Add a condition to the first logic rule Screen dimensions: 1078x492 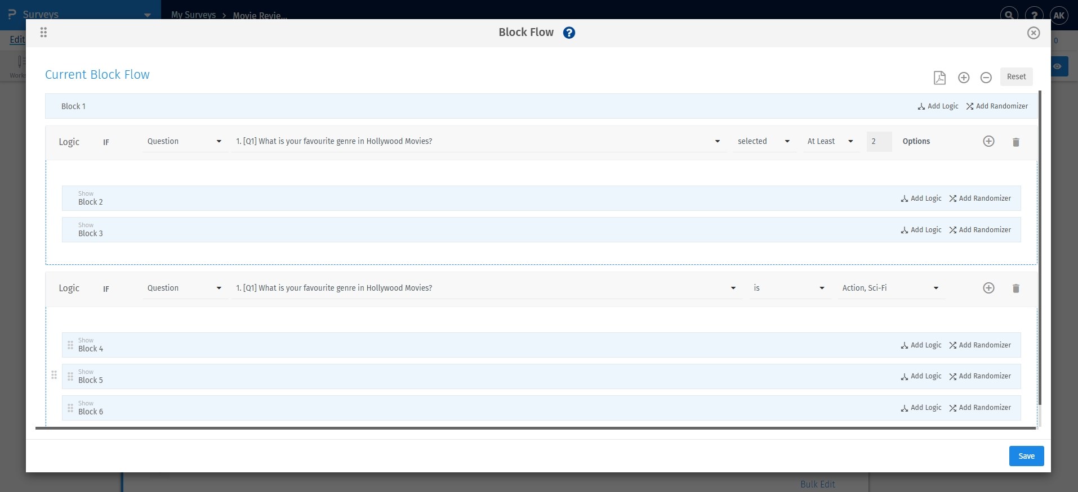(988, 142)
